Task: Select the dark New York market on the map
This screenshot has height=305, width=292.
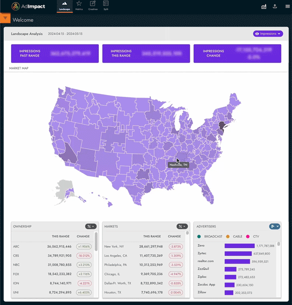Action: (x=222, y=126)
